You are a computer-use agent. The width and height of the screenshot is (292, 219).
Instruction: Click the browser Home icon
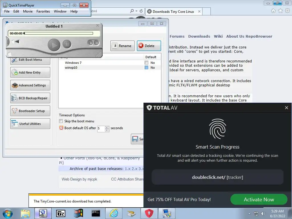[x=273, y=11]
